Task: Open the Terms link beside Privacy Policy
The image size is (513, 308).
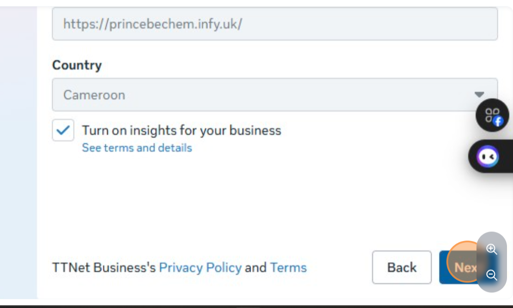Action: [x=288, y=267]
